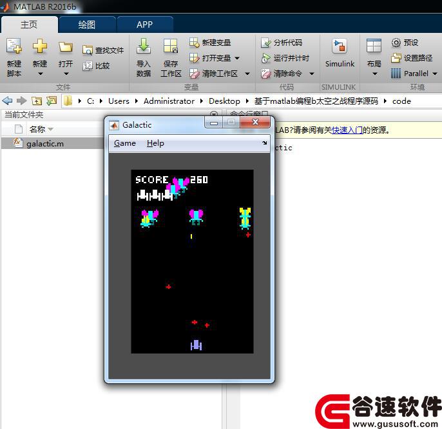Open the Game menu in Galactic window

click(x=125, y=143)
